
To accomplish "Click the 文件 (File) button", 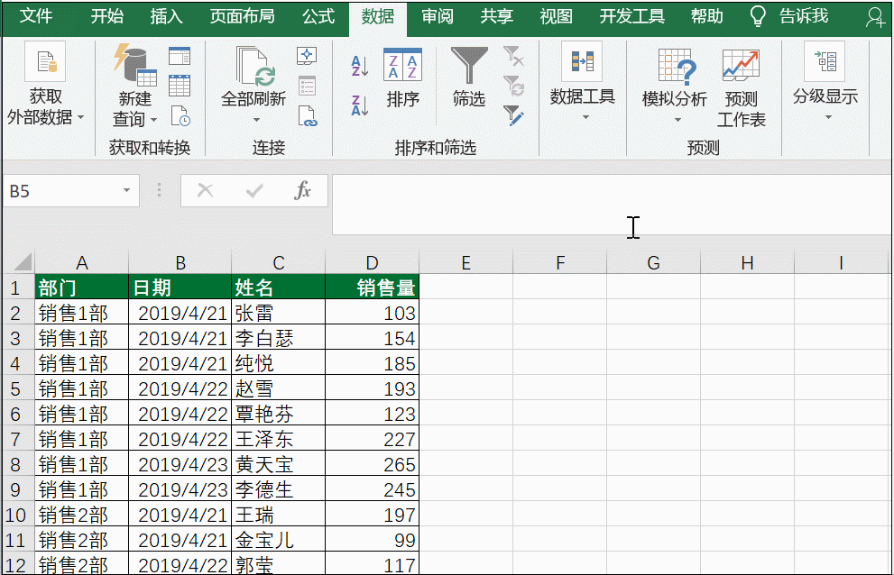I will tap(36, 16).
